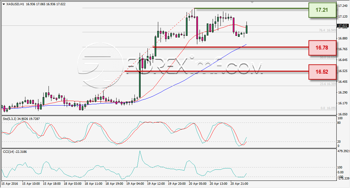This screenshot has width=350, height=188.
Task: Click the 17.240 price scale value
Action: [343, 6]
